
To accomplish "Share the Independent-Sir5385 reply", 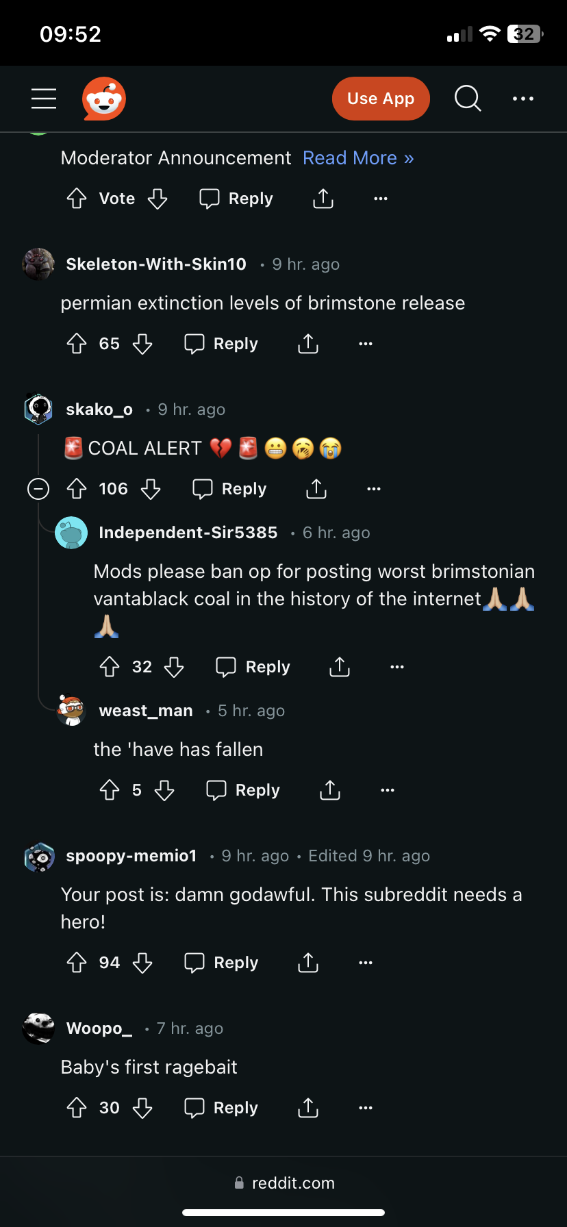I will (x=340, y=667).
